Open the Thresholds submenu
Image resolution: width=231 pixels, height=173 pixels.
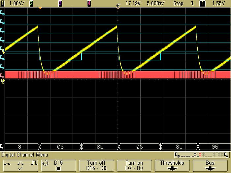tap(172, 165)
